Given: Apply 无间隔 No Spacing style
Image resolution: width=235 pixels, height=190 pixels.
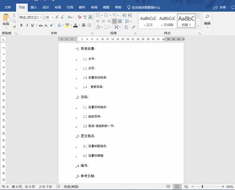Looking at the screenshot, I should [x=167, y=21].
